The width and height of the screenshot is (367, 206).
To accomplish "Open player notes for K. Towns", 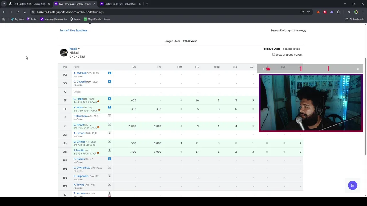I will pos(109,185).
